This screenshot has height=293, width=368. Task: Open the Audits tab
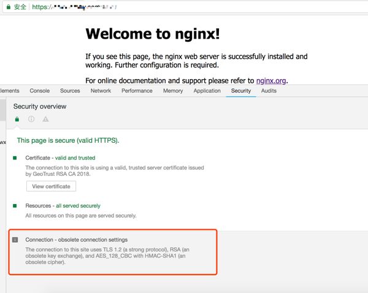pos(269,91)
